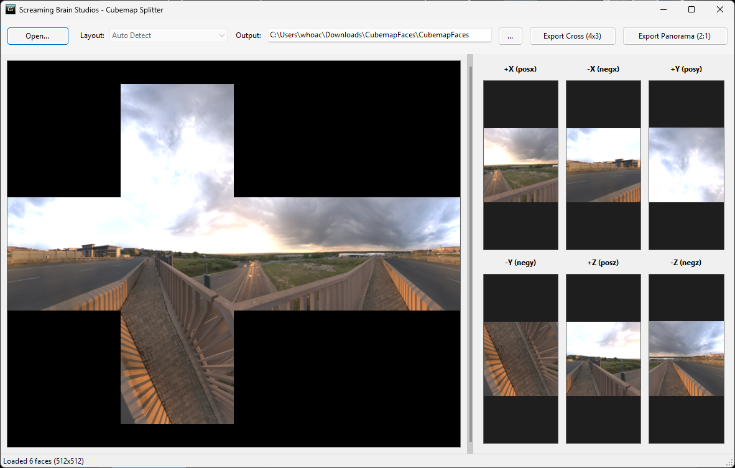
Task: Click the Cubemap Splitter app icon in title bar
Action: pyautogui.click(x=11, y=9)
